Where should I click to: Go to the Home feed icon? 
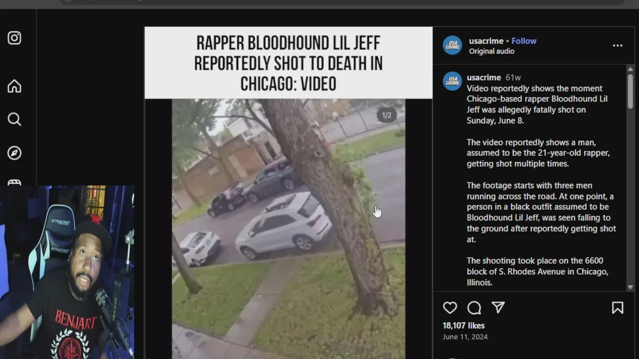coord(14,86)
